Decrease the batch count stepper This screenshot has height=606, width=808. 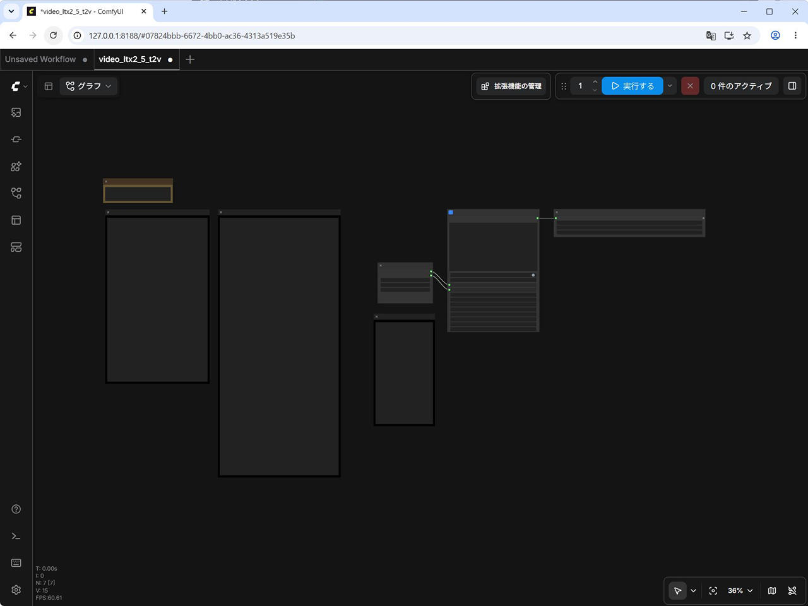coord(595,90)
